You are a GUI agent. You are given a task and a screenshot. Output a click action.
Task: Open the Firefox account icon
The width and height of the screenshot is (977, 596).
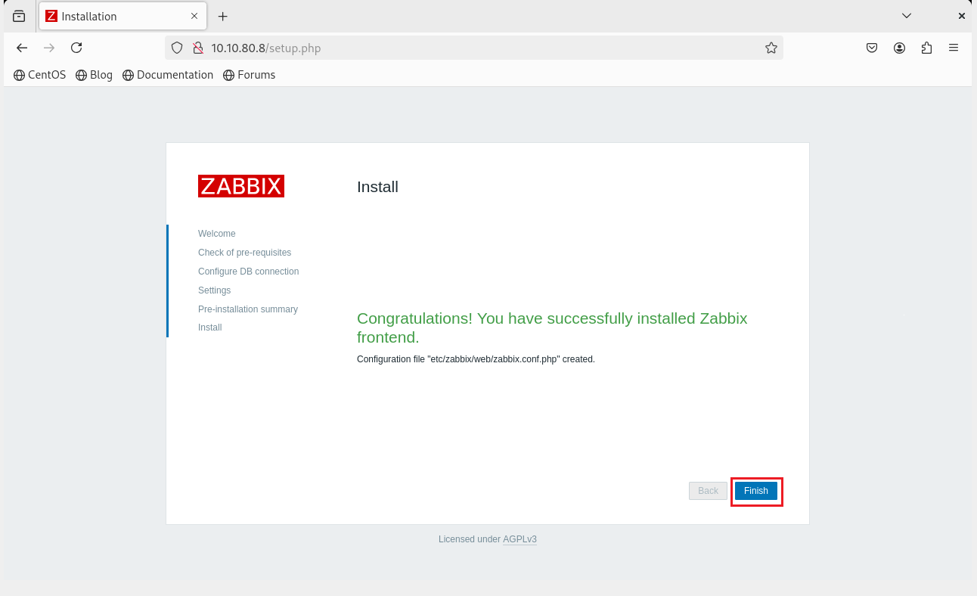(x=899, y=48)
